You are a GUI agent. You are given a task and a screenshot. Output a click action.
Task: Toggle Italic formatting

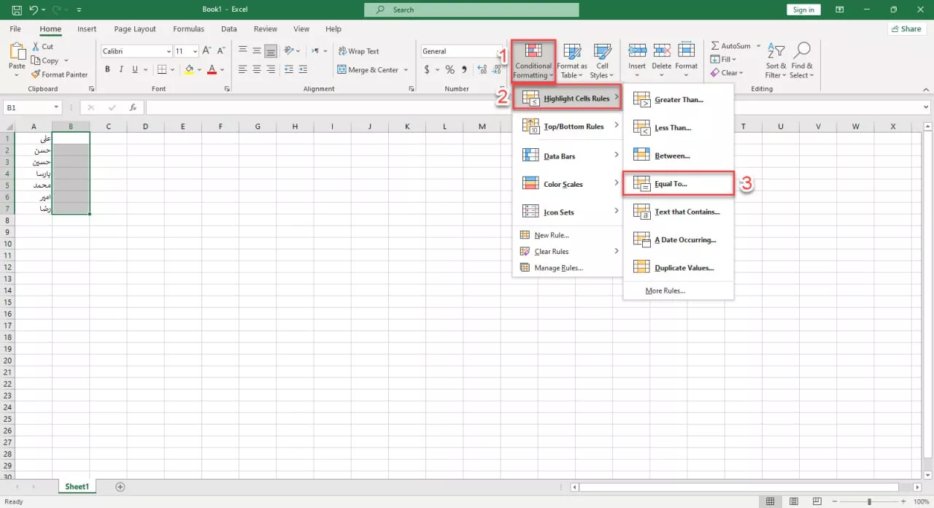click(x=122, y=70)
